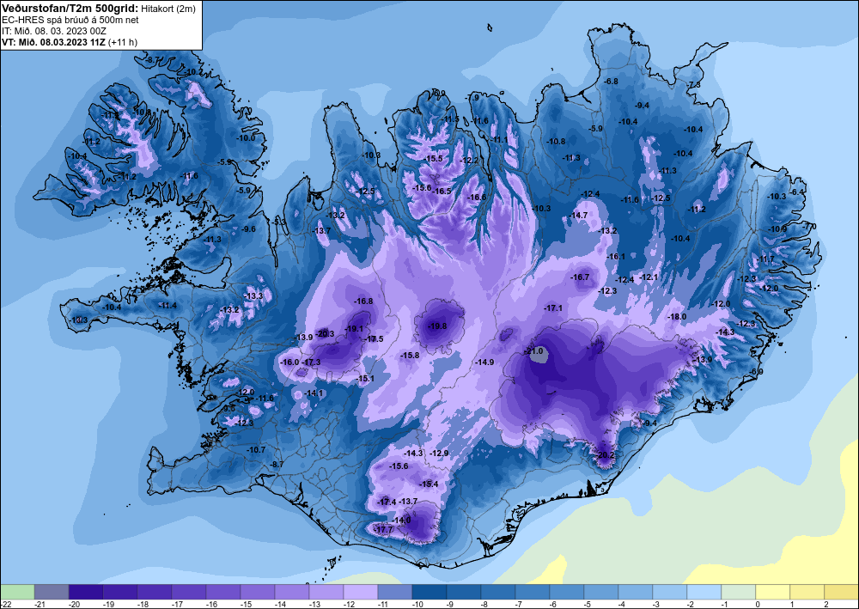The image size is (859, 609).
Task: Click the light green legend swatch labeled -22
Action: point(17,592)
